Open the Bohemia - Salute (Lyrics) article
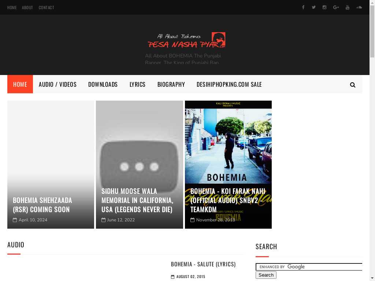 tap(203, 264)
